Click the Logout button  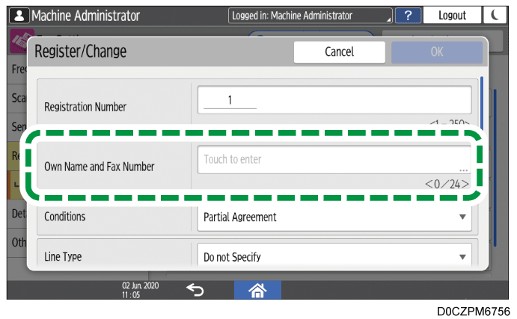(x=453, y=15)
